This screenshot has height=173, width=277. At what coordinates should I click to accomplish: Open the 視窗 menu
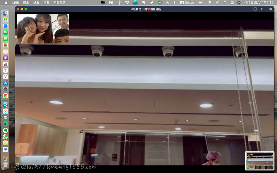tap(46, 2)
